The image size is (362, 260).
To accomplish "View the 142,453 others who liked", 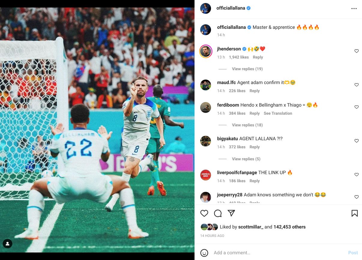I will coord(290,227).
